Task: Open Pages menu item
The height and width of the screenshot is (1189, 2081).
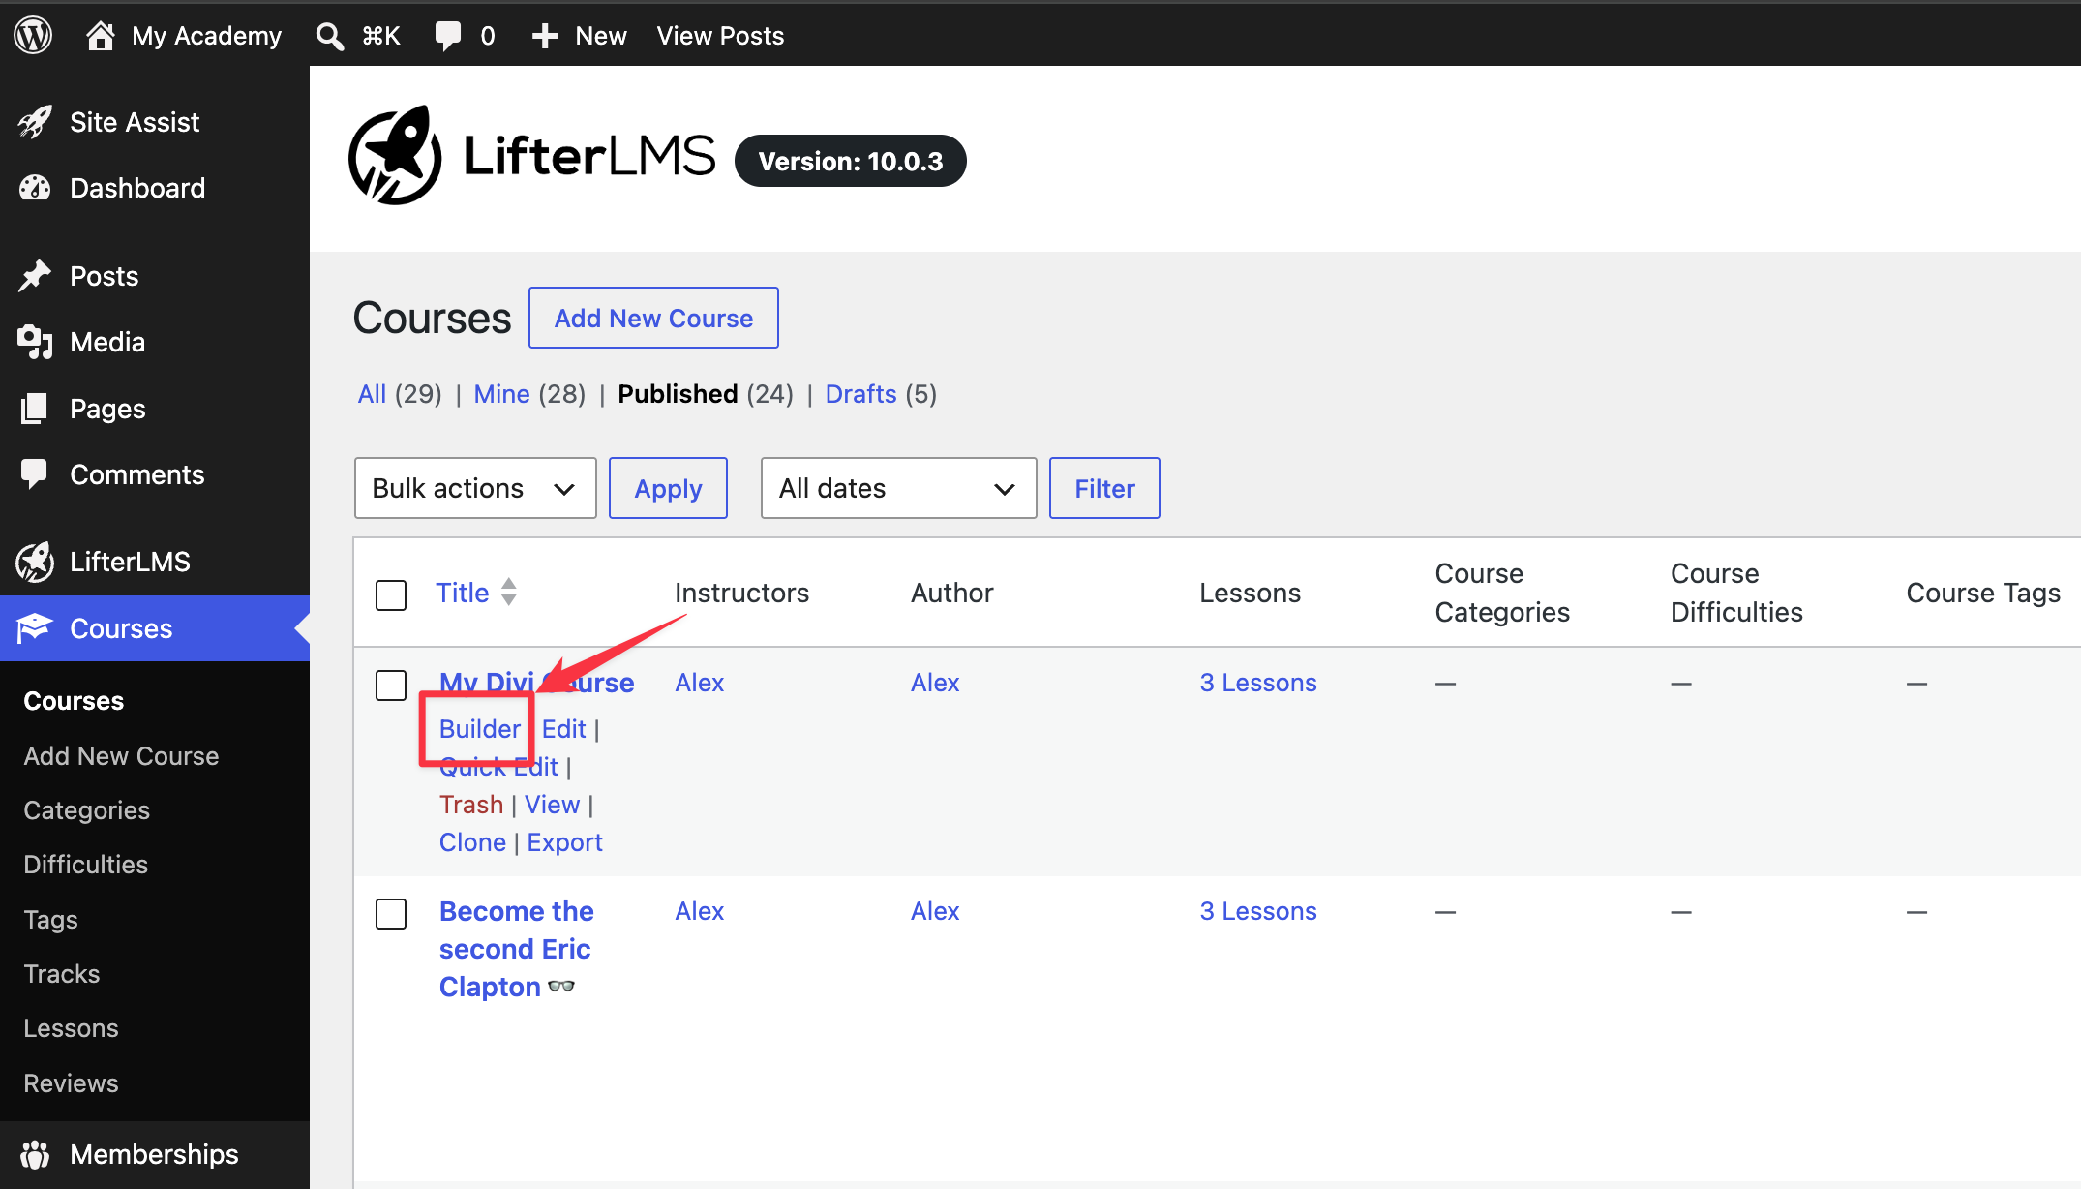Action: pos(107,409)
